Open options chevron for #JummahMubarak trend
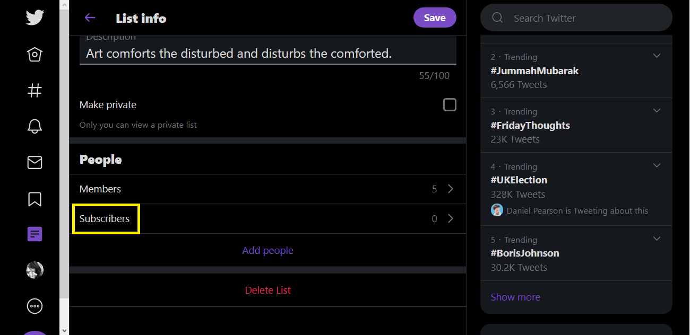This screenshot has height=335, width=699. [657, 56]
